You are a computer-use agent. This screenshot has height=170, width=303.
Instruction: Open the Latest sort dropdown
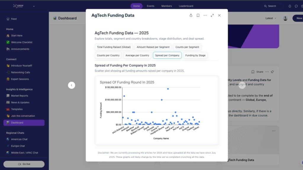click(271, 18)
